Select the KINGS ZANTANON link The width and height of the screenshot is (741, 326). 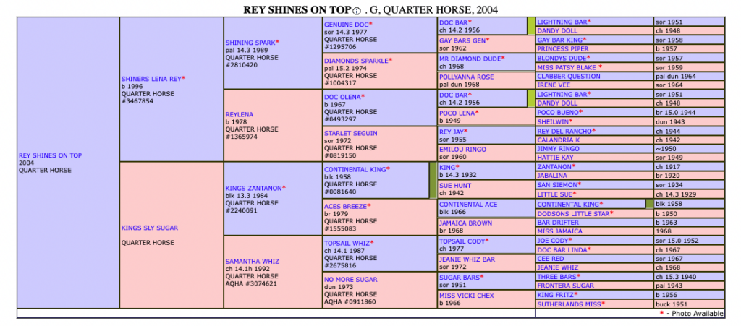click(253, 188)
